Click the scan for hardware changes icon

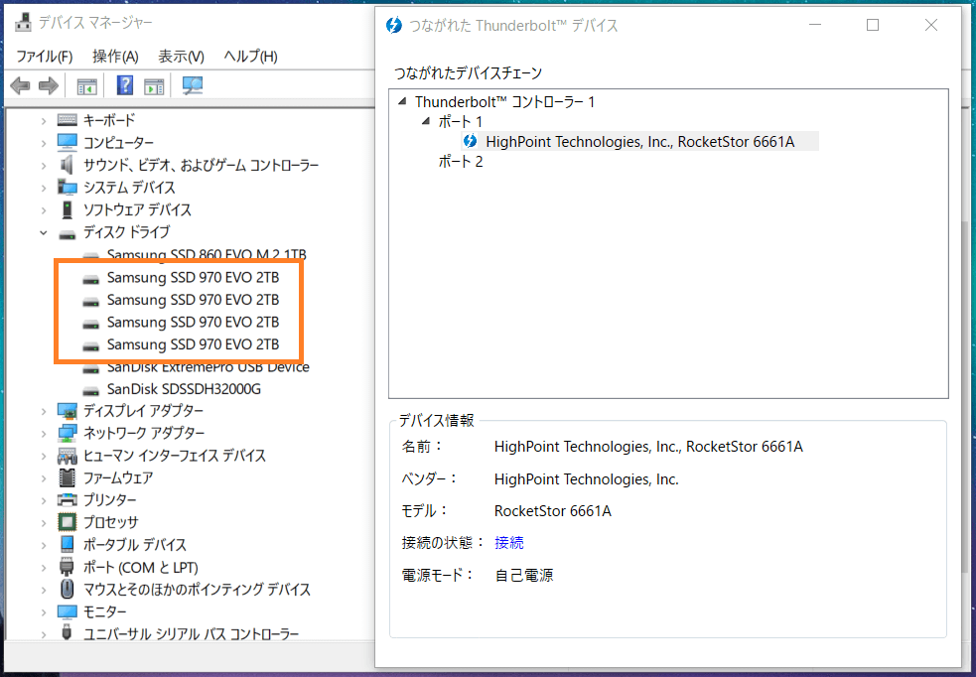click(193, 85)
